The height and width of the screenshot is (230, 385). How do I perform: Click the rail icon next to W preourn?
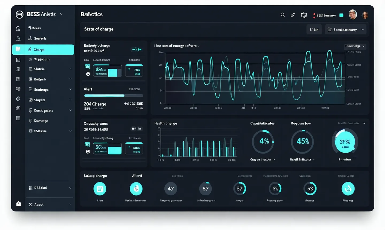point(18,60)
